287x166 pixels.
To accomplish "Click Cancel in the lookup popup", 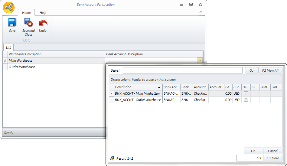I will coord(273,151).
